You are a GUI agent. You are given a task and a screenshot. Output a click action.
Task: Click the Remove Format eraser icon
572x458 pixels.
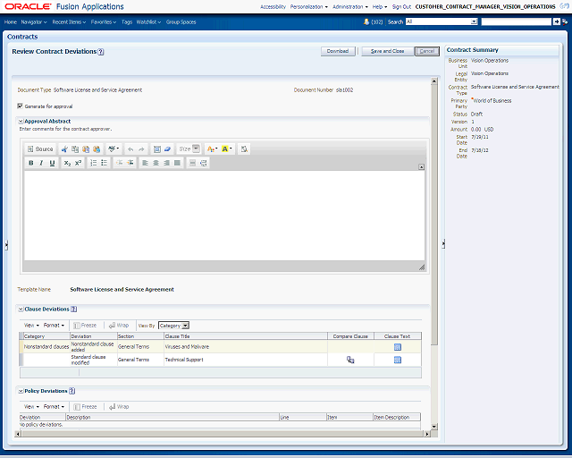point(167,149)
